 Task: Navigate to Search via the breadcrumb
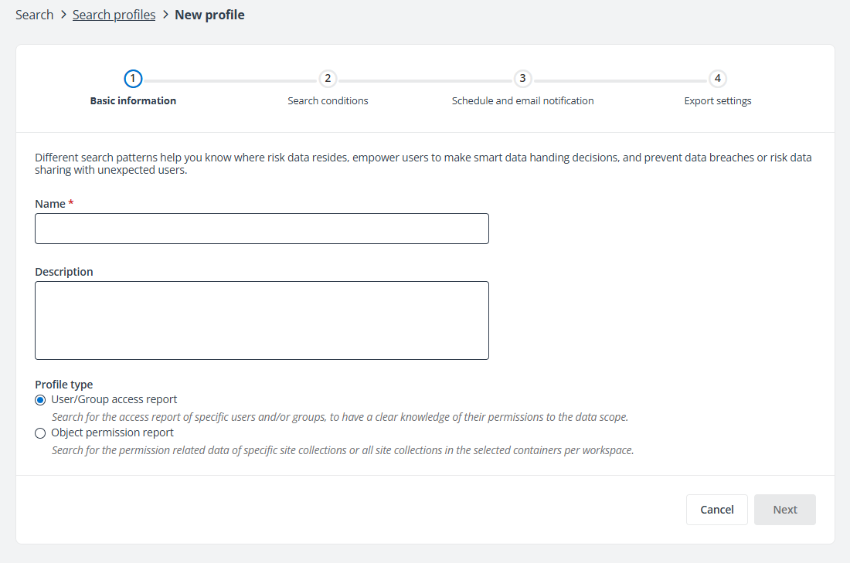34,14
